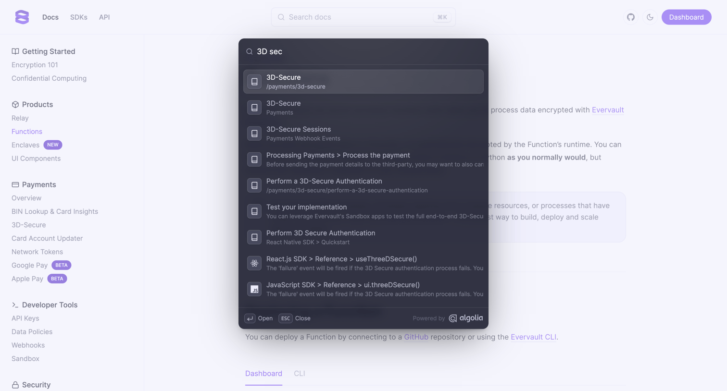Click the React icon of useThreeDSecure() result
Viewport: 727px width, 391px height.
(x=254, y=263)
